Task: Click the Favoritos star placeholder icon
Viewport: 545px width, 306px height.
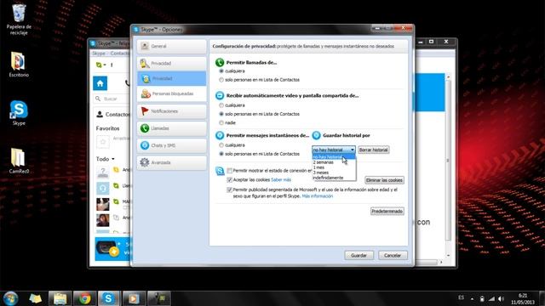Action: [103, 142]
